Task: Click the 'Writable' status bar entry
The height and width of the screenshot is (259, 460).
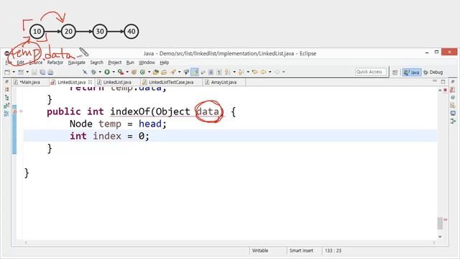Action: pyautogui.click(x=260, y=250)
